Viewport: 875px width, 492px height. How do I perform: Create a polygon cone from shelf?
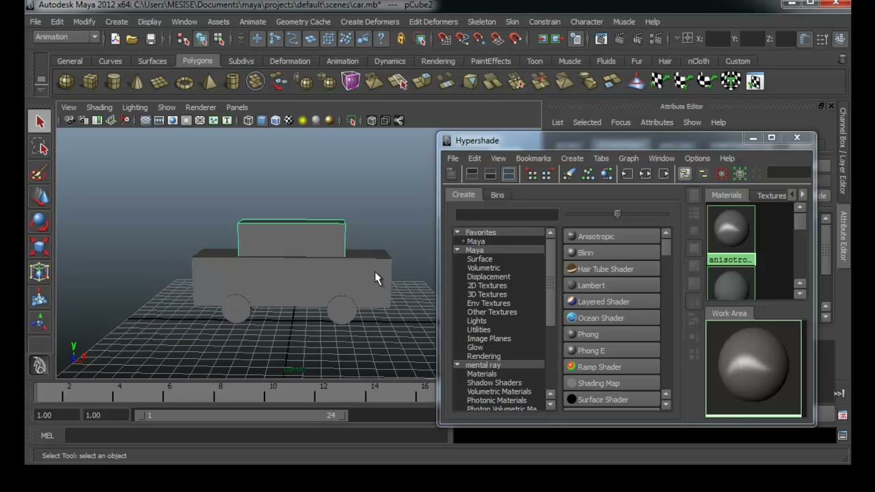click(x=137, y=82)
